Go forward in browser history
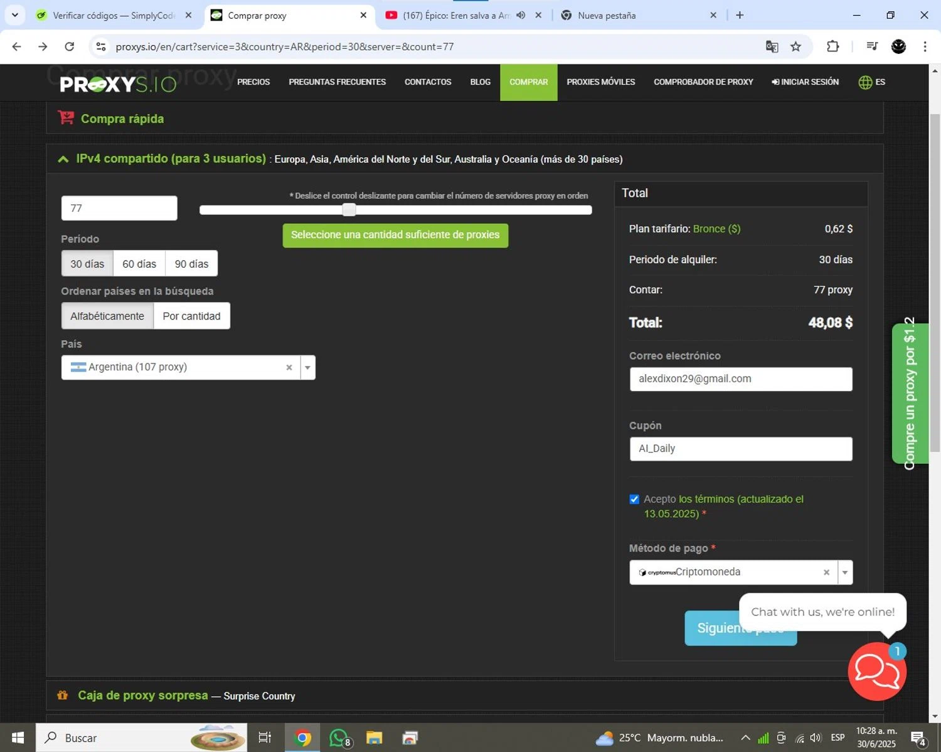The height and width of the screenshot is (752, 941). pos(43,46)
